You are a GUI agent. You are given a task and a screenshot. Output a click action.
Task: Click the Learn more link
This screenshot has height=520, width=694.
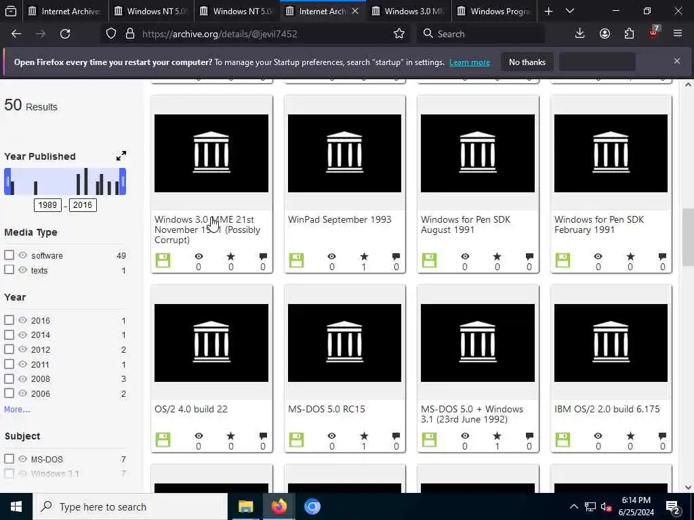470,62
